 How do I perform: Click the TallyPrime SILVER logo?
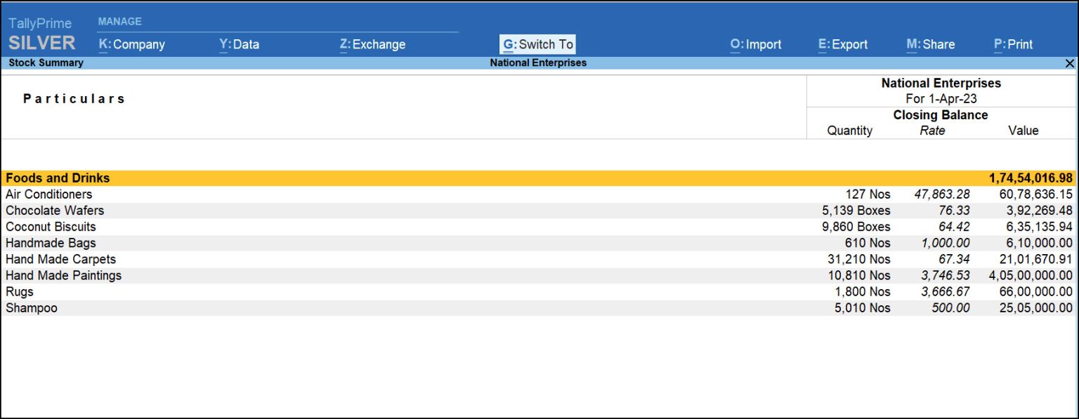pyautogui.click(x=40, y=32)
